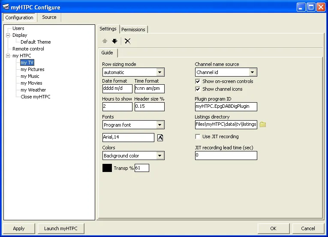Click the JIT recording lead time field
The image size is (328, 237).
pyautogui.click(x=226, y=155)
